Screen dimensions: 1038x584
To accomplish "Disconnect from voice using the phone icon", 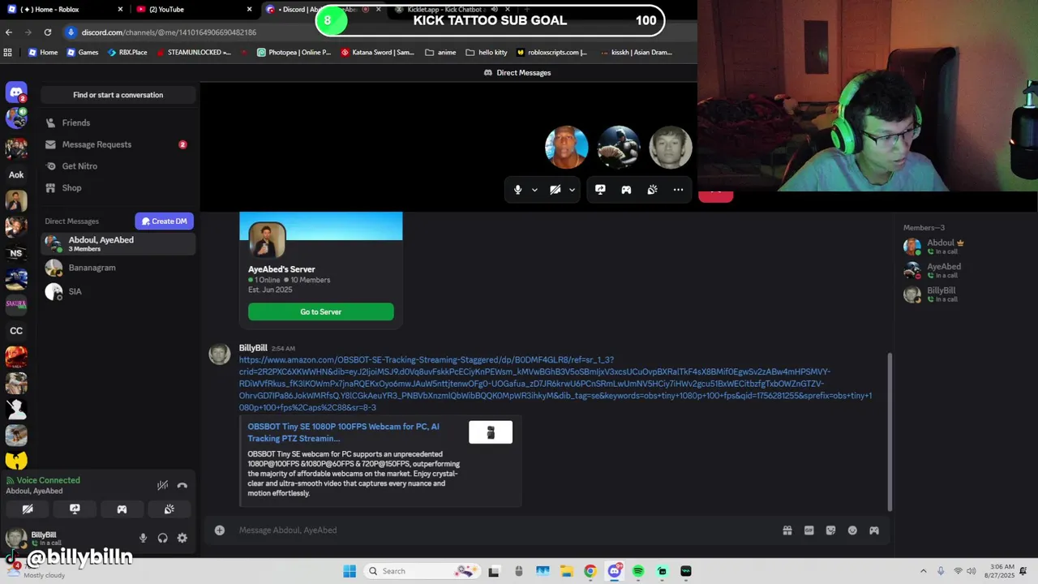I will pos(182,485).
